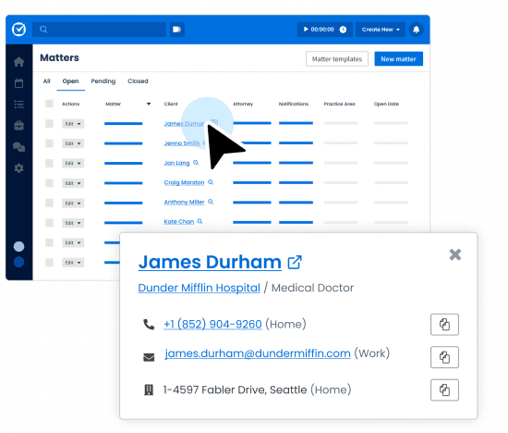Open notifications bell icon
This screenshot has height=433, width=508.
pos(416,30)
